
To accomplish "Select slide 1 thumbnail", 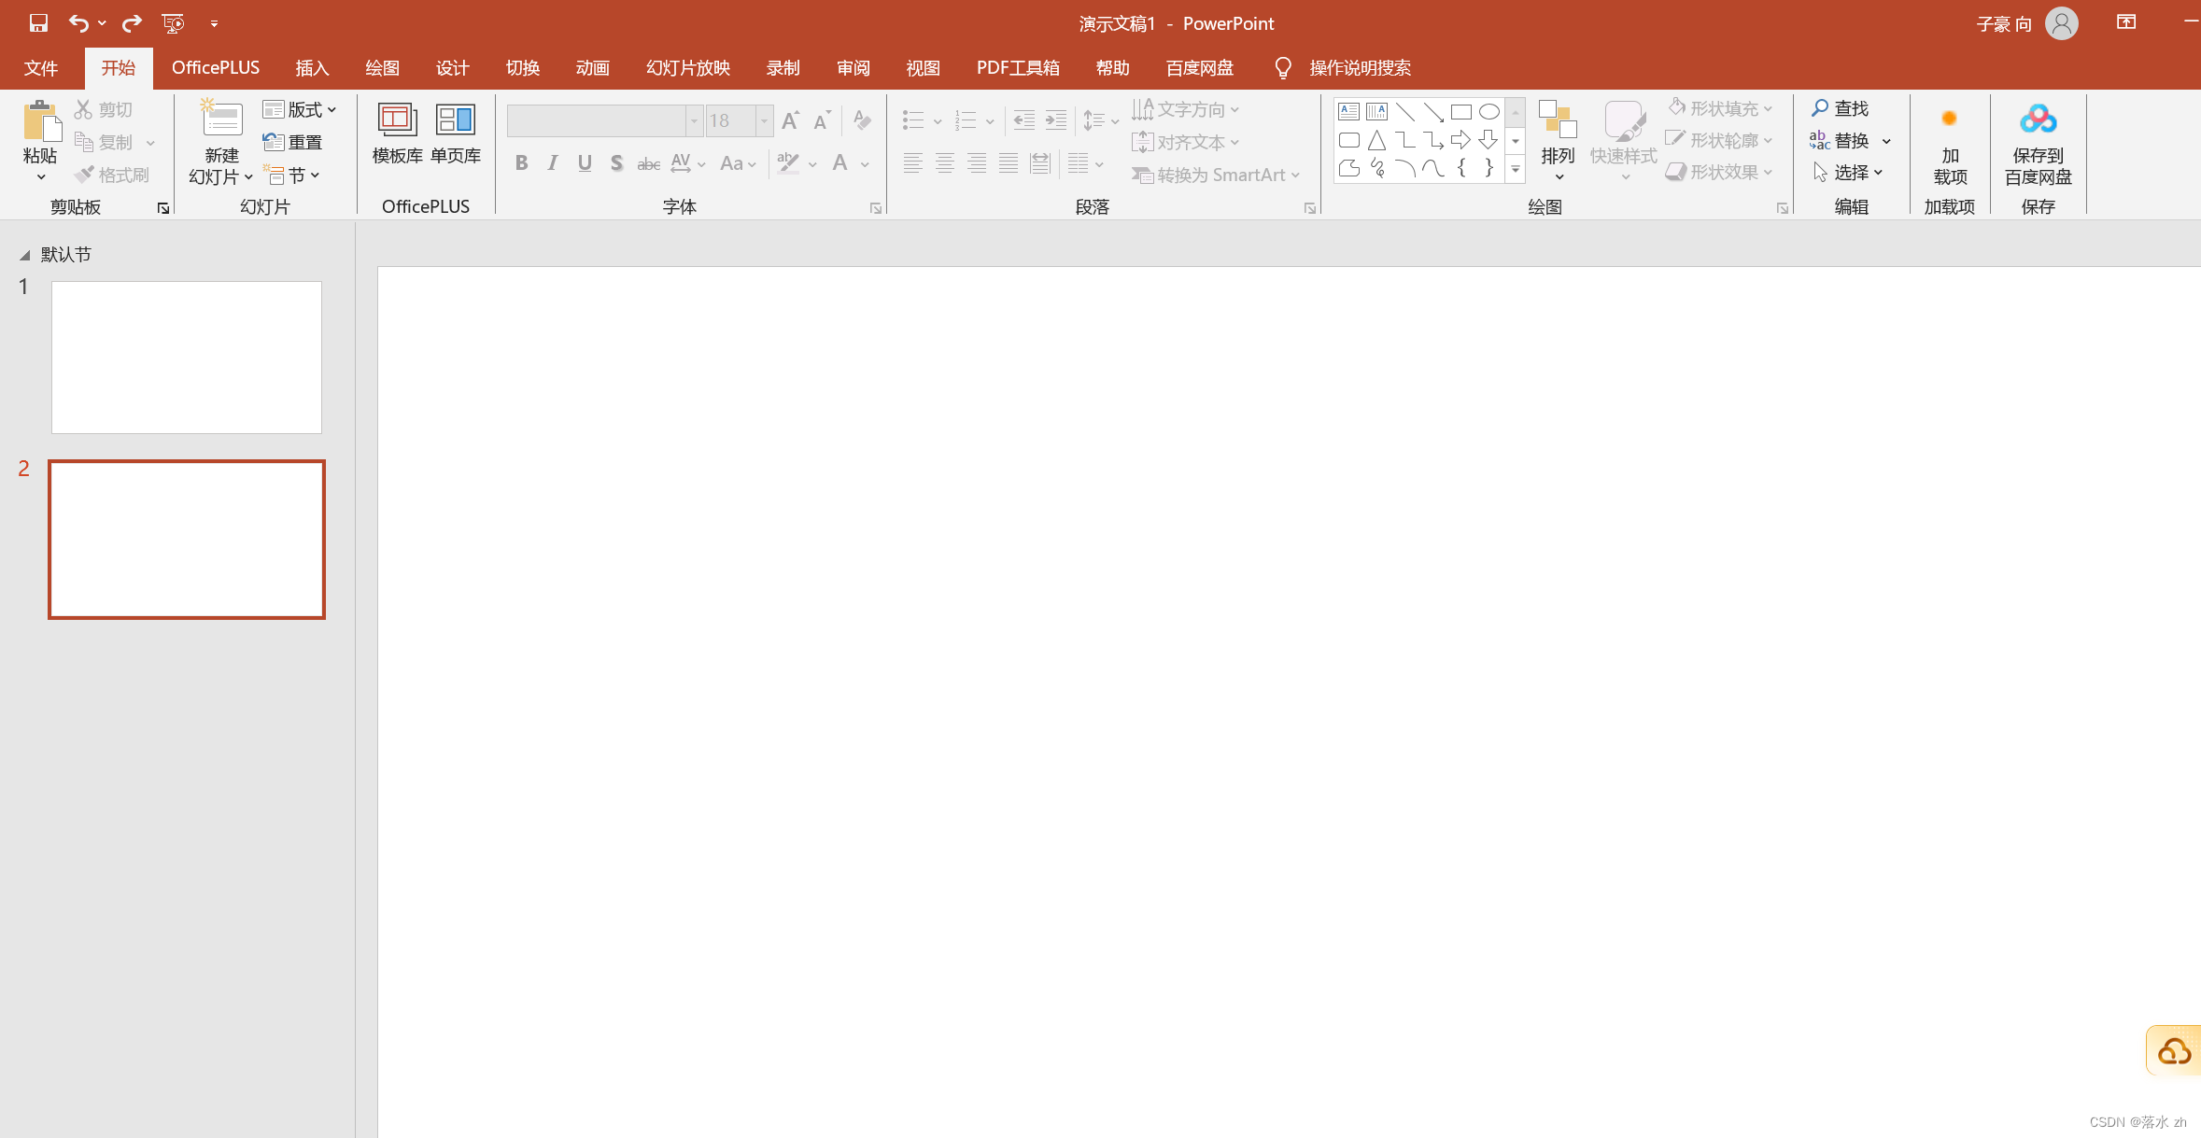I will coord(187,358).
